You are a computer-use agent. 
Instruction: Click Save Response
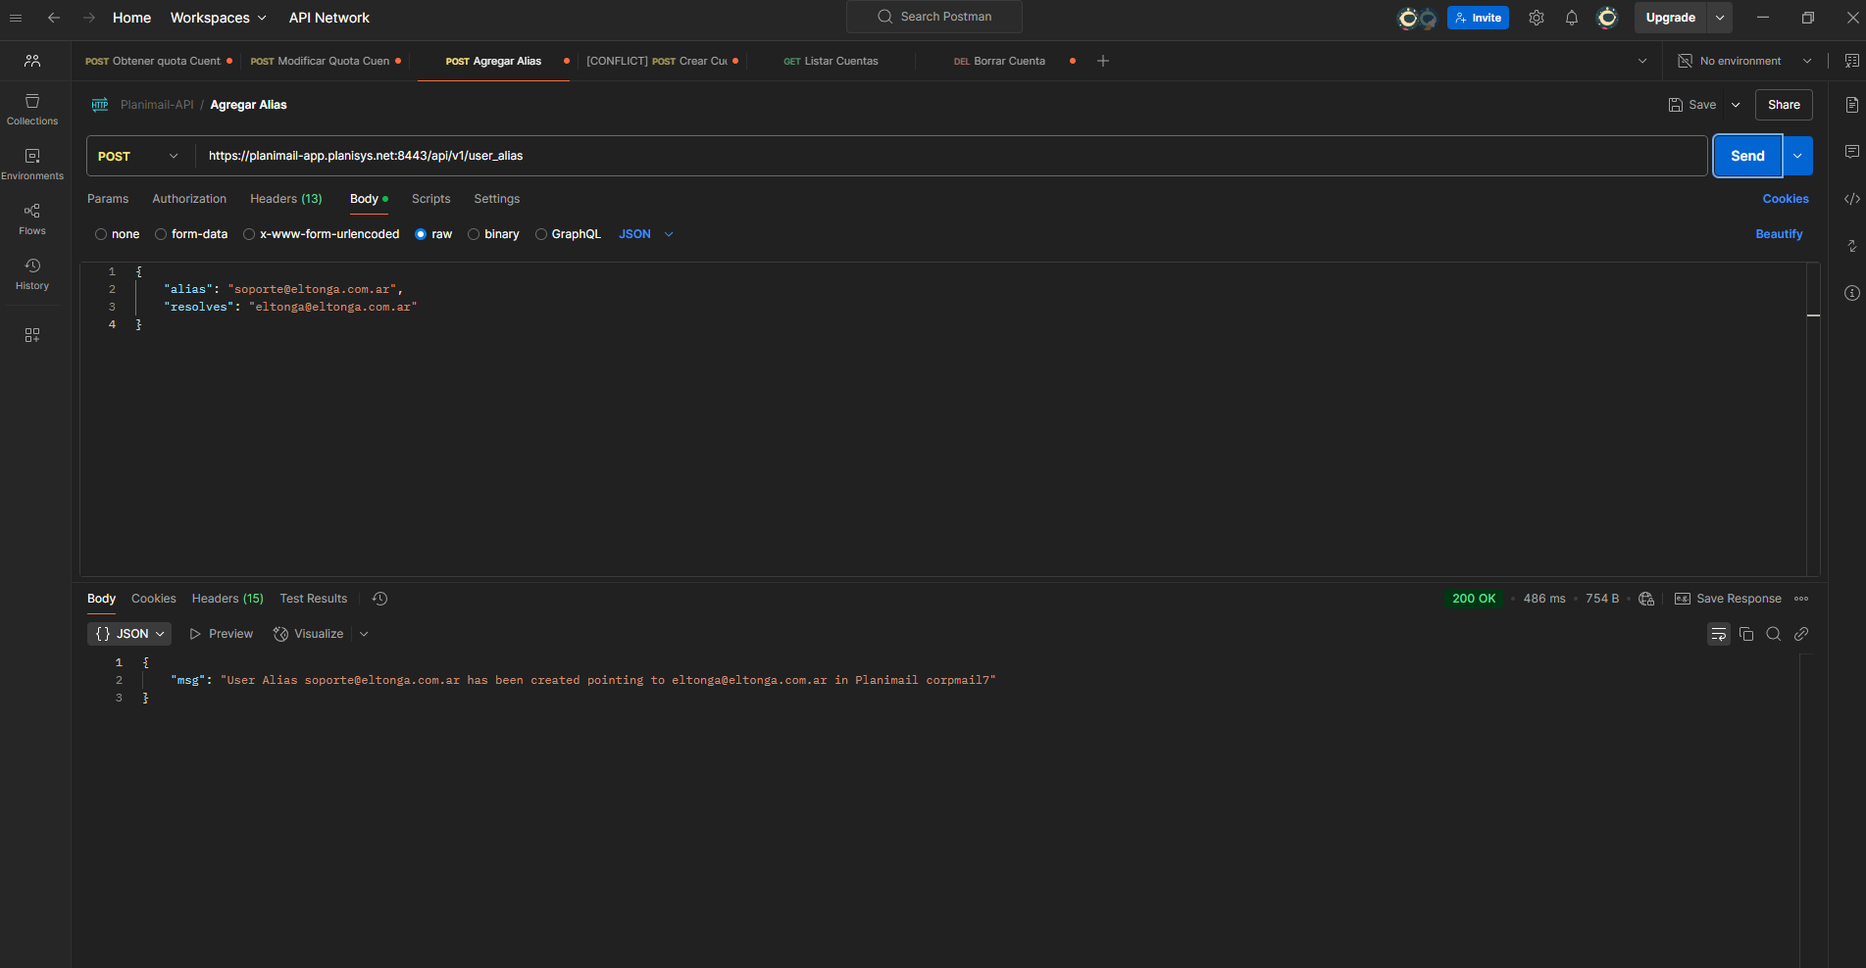pyautogui.click(x=1728, y=599)
